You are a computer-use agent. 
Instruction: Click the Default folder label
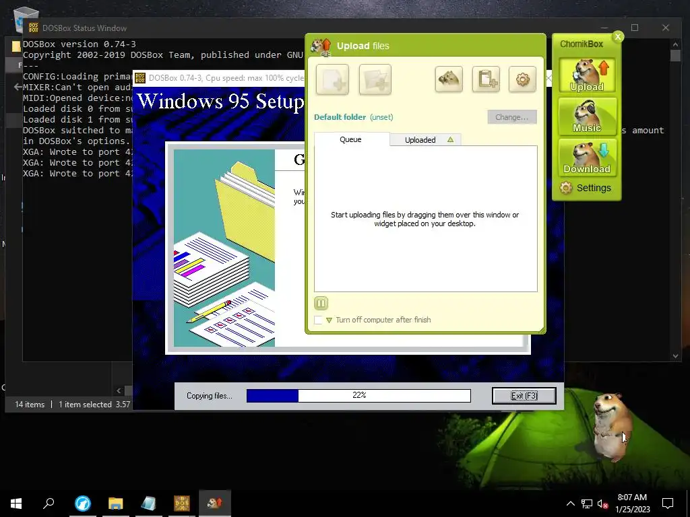point(340,117)
